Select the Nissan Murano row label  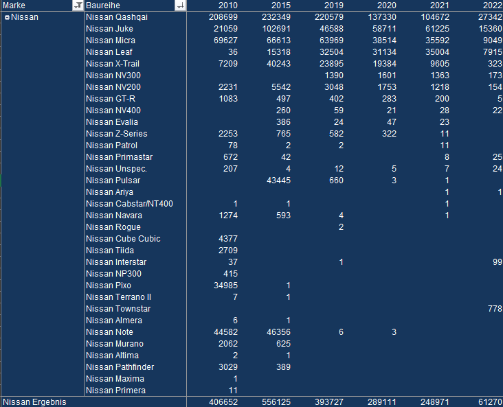115,344
